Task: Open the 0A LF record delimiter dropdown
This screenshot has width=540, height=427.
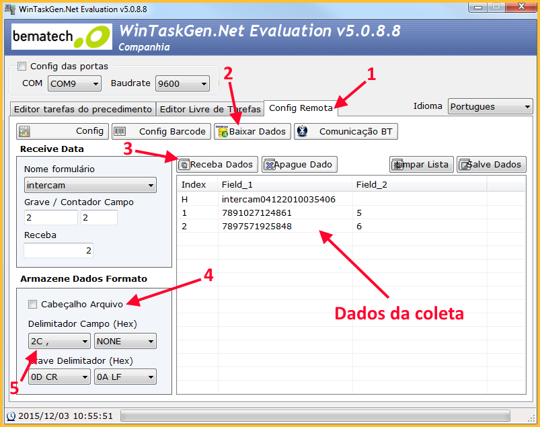Action: click(125, 377)
